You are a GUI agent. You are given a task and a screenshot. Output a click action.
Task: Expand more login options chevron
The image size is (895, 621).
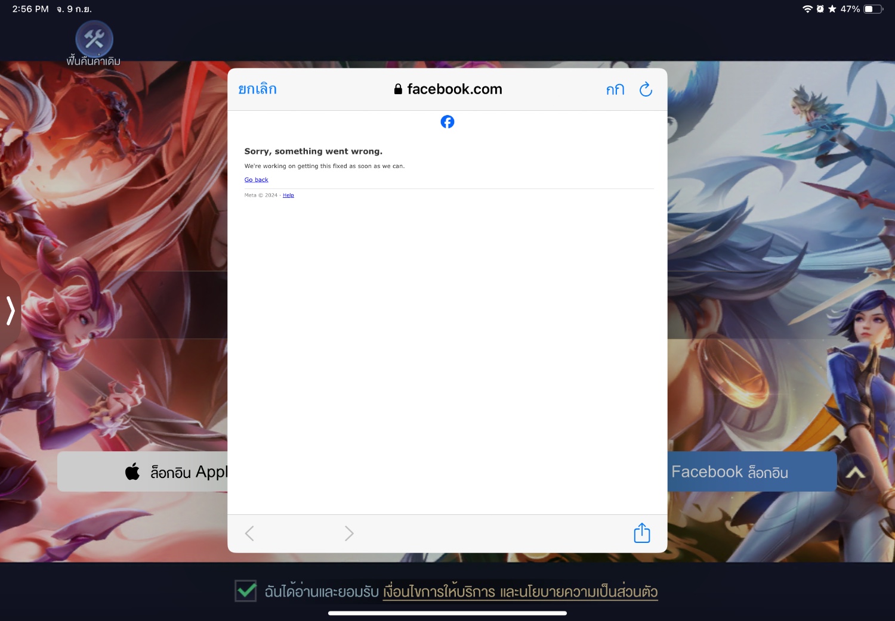[x=856, y=473]
